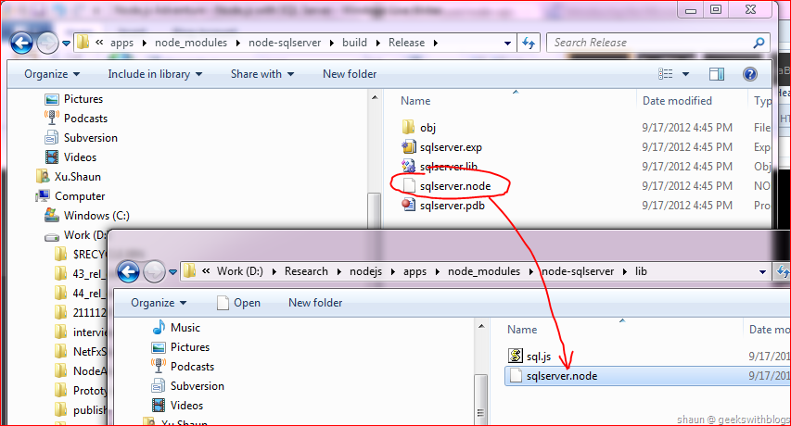The width and height of the screenshot is (791, 426).
Task: Select the sqlserver.pdb file
Action: point(443,206)
